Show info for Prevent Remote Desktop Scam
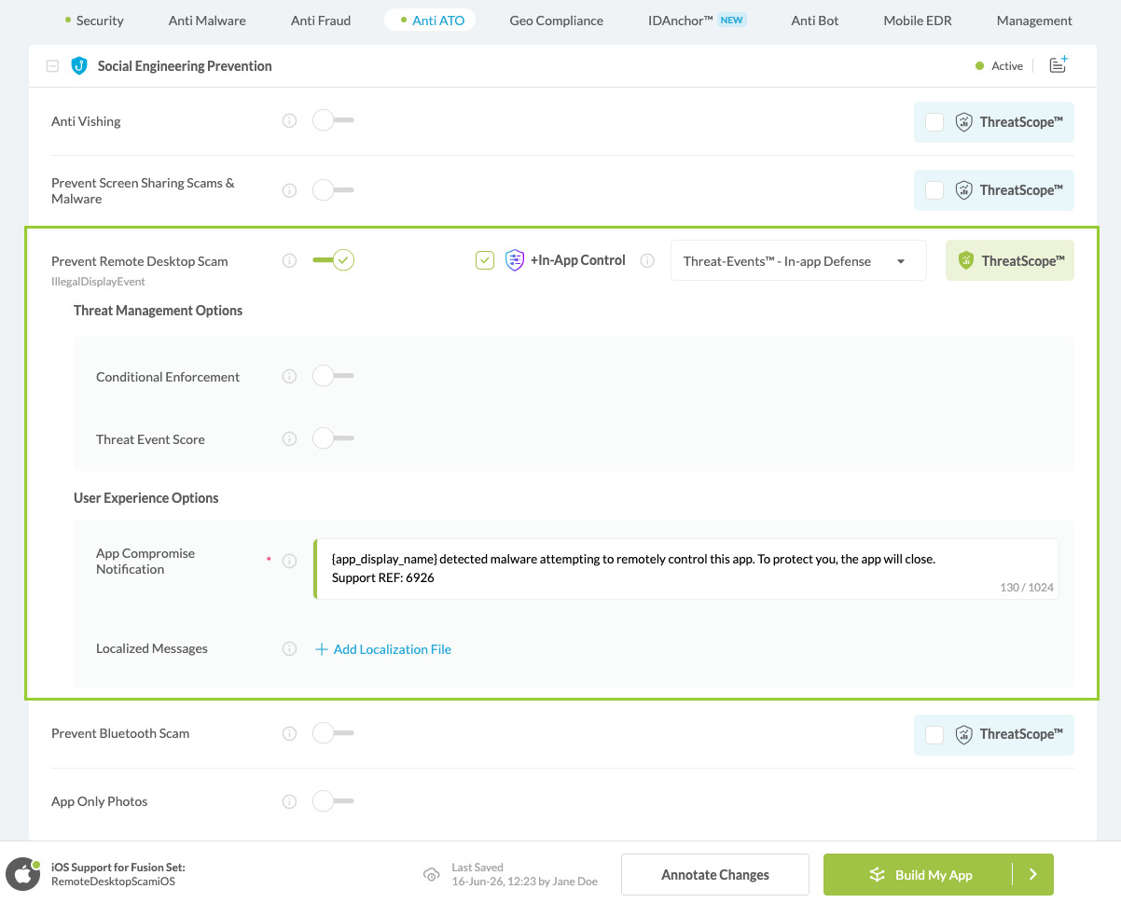 click(289, 261)
